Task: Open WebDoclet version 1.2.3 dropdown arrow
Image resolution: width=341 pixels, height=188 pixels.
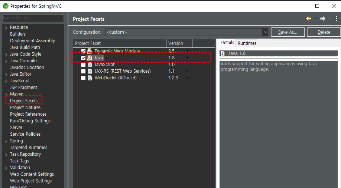Action: point(187,78)
